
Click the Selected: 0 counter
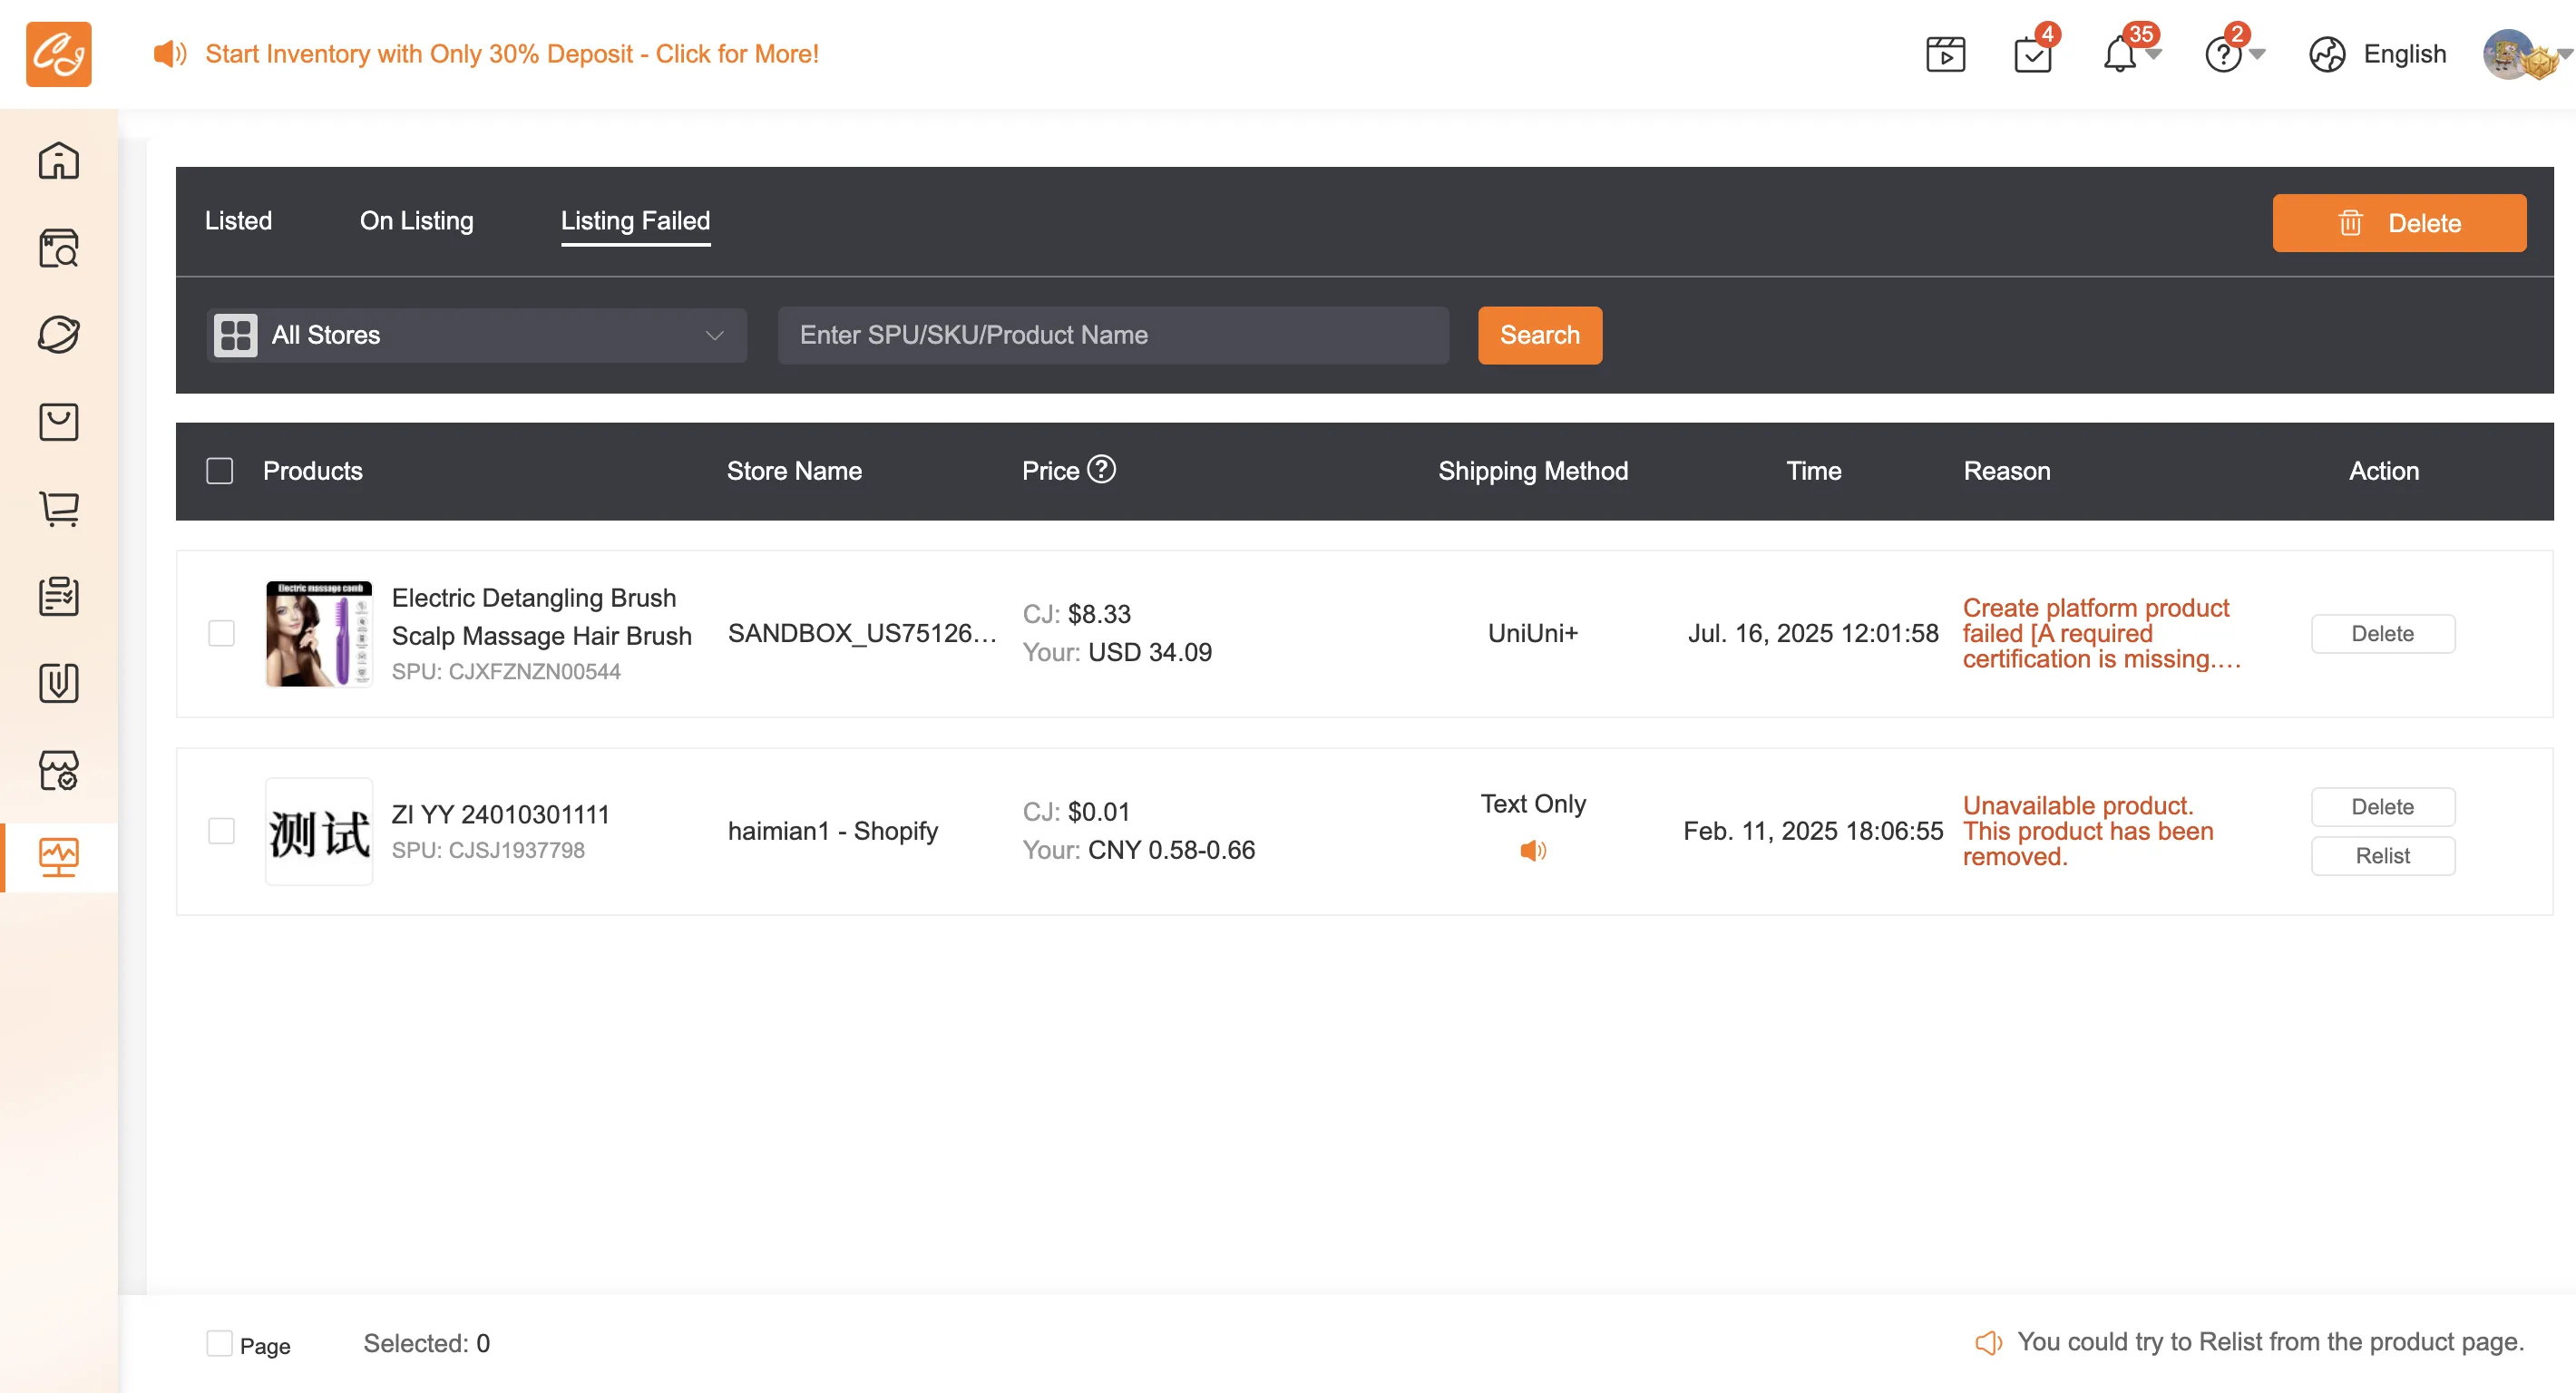(x=426, y=1343)
